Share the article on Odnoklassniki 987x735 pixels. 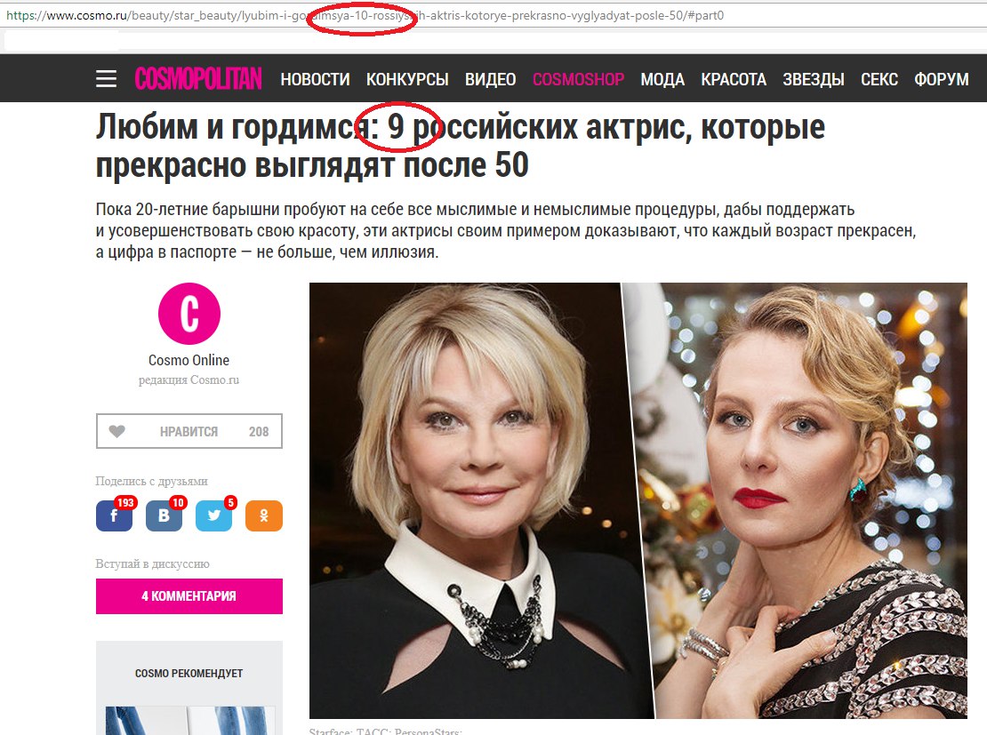tap(264, 516)
